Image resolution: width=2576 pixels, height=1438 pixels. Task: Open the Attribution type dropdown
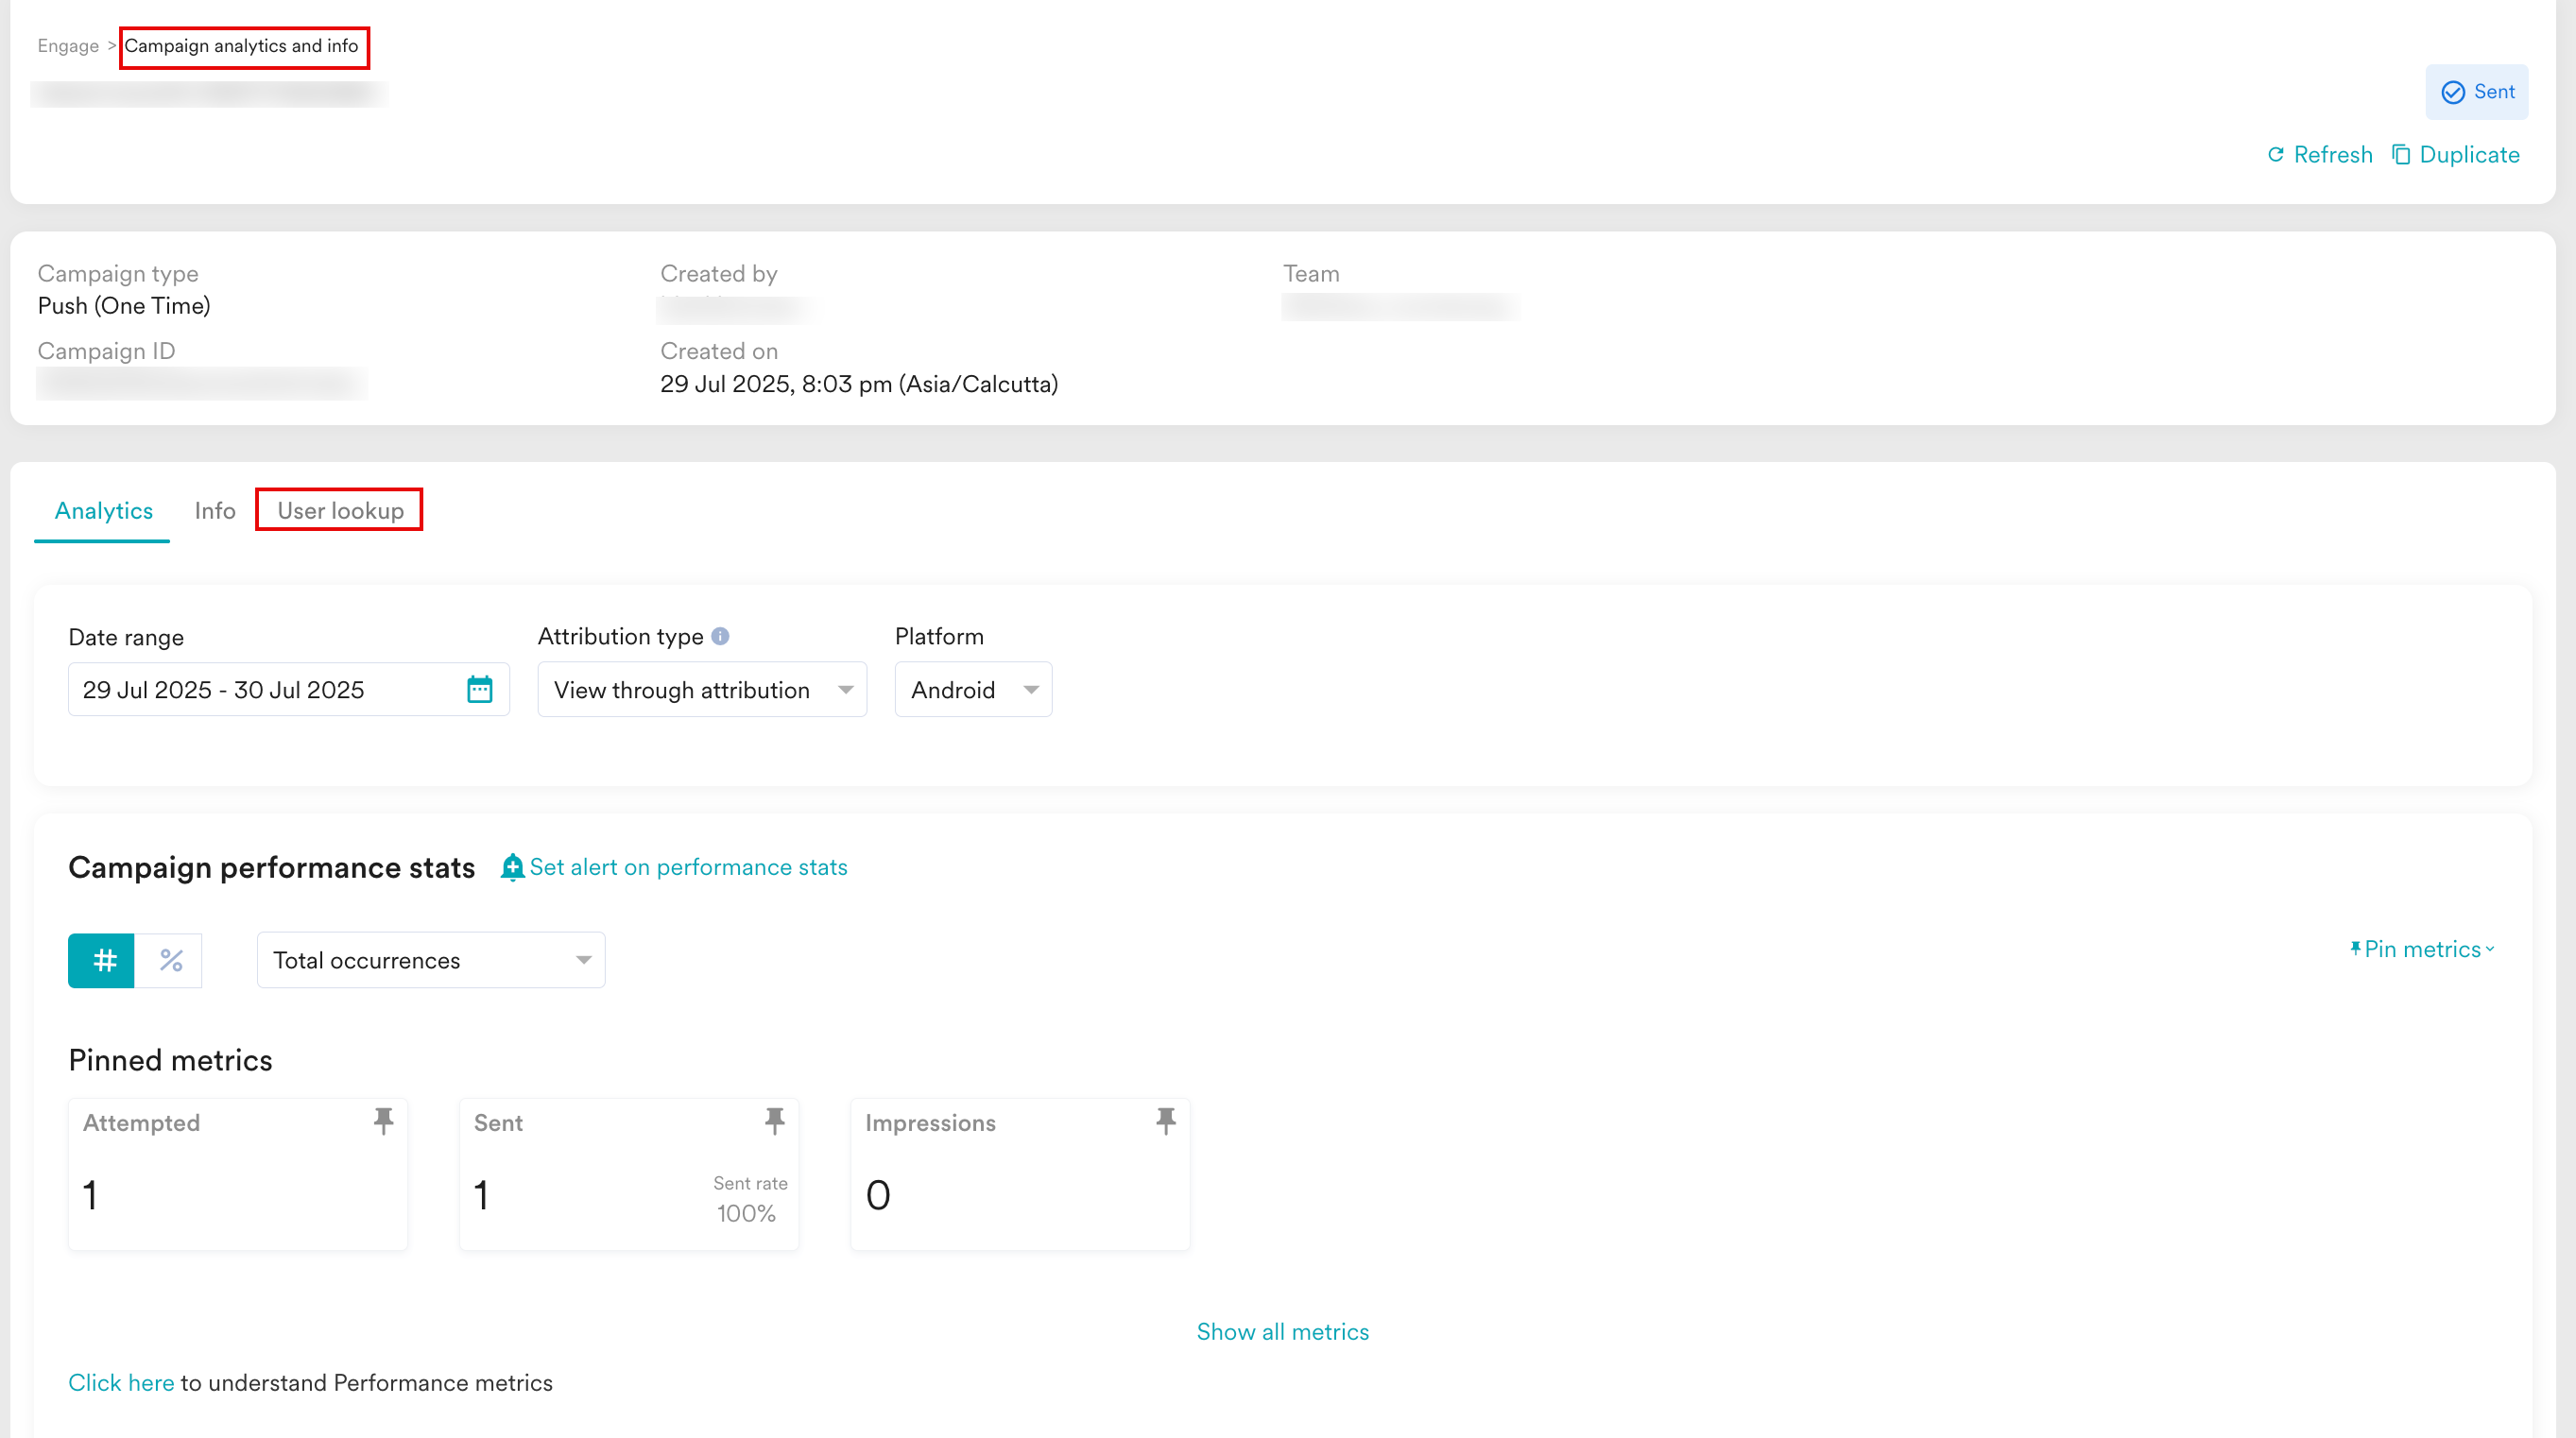tap(702, 689)
